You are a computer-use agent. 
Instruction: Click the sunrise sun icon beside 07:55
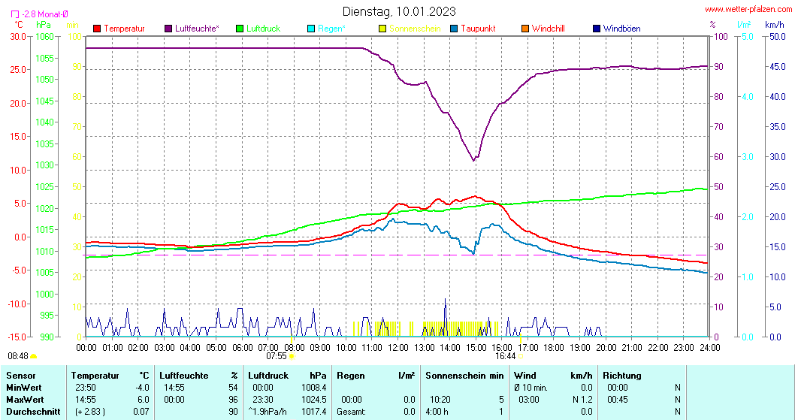pyautogui.click(x=292, y=356)
